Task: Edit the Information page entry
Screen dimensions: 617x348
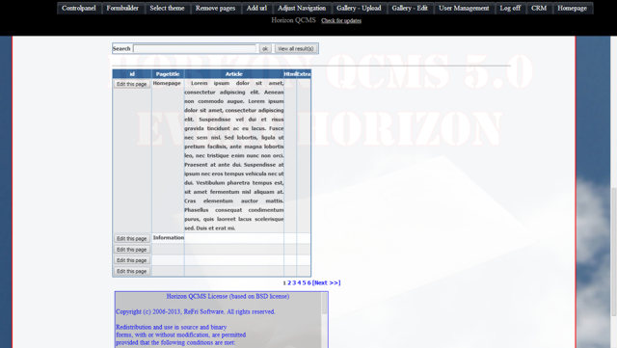Action: [x=131, y=238]
